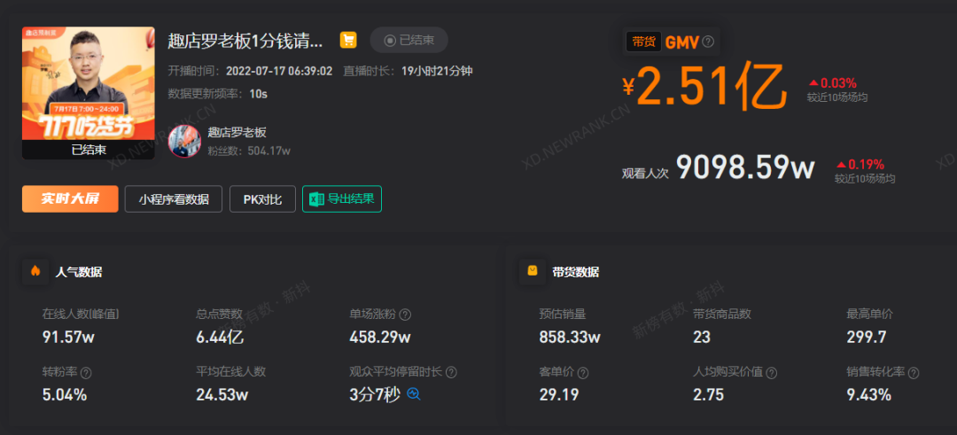The width and height of the screenshot is (957, 435).
Task: Click the 客单价 help icon
Action: click(583, 373)
